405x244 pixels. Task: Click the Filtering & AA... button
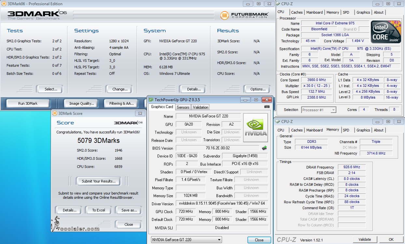coord(121,103)
